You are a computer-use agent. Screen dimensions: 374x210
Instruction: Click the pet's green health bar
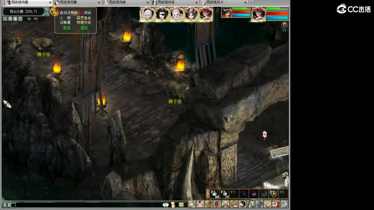pos(241,9)
